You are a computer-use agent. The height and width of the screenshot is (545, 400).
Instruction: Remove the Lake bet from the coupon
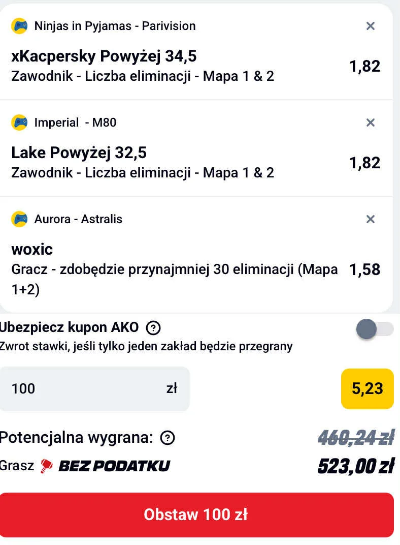371,123
